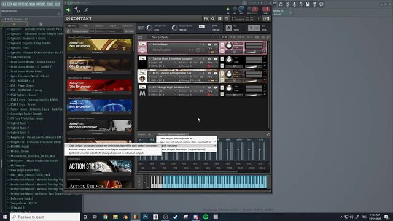
Task: Open Photoshop from the taskbar
Action: point(146,217)
